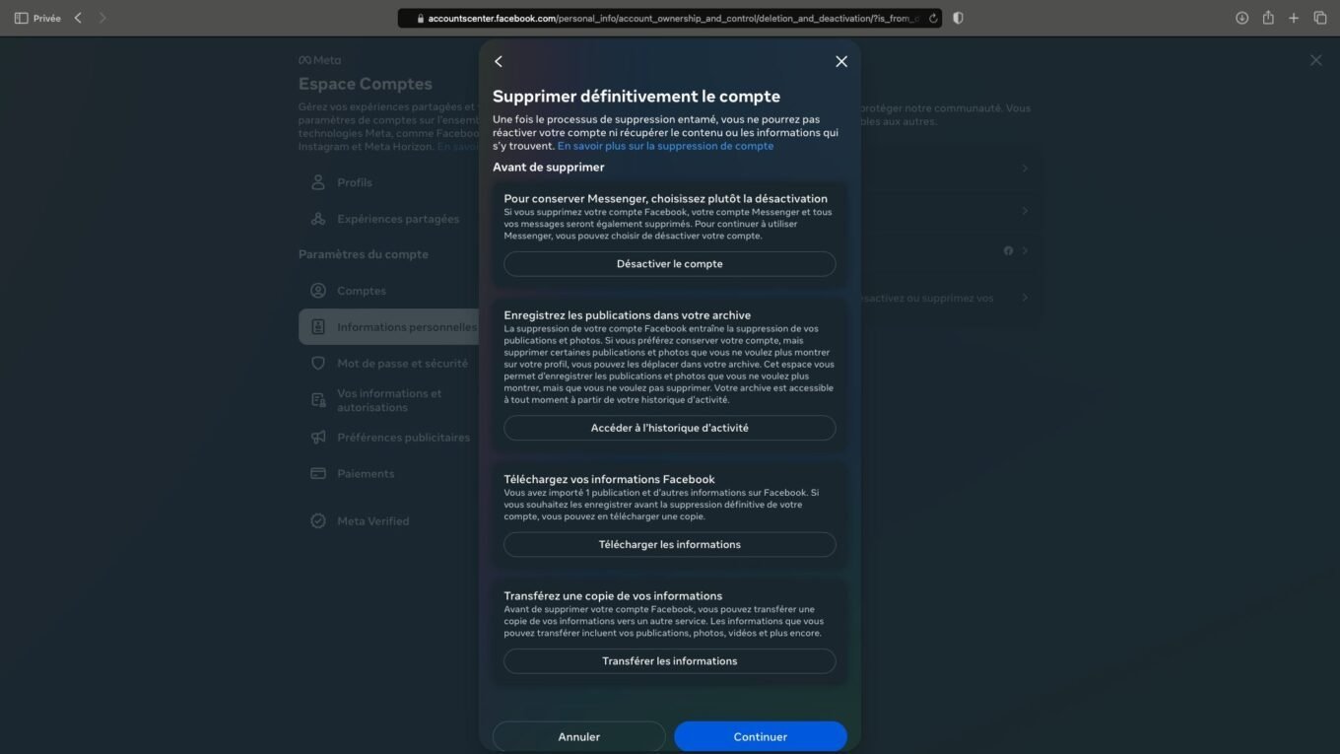
Task: Select Informations personnelles sidebar item
Action: (389, 327)
